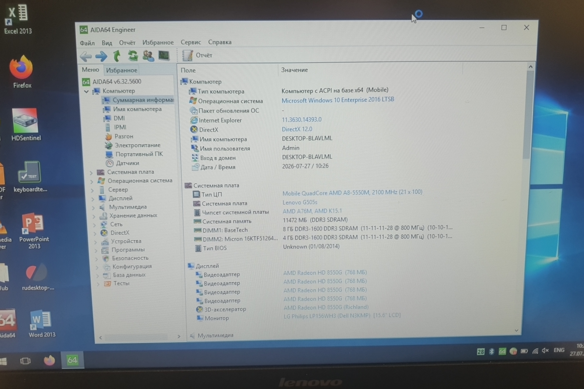
Task: Select the Тесты tree item
Action: pos(117,283)
